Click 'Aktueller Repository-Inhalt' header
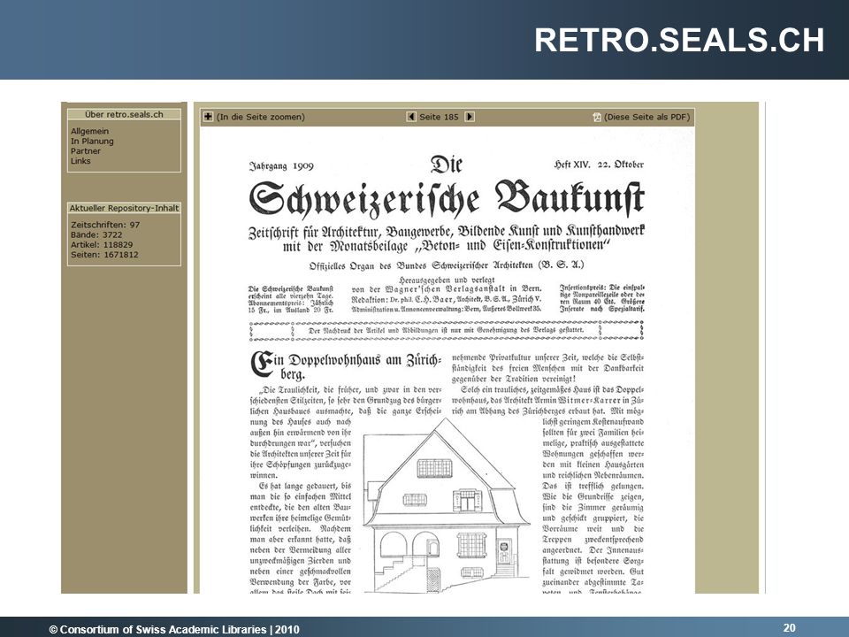Viewport: 849px width, 637px height. pyautogui.click(x=124, y=208)
